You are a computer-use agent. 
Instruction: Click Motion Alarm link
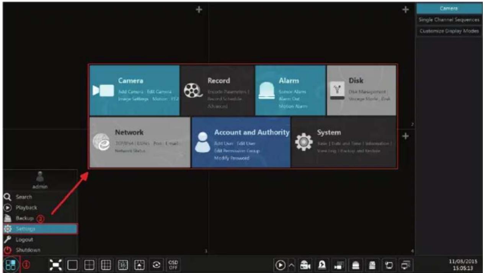coord(293,106)
